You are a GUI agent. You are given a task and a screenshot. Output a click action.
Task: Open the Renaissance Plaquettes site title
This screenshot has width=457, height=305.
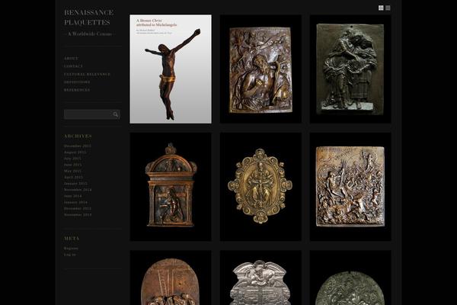88,18
